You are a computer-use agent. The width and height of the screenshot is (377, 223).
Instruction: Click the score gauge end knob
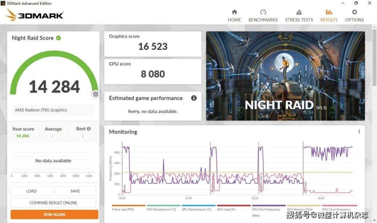point(96,94)
